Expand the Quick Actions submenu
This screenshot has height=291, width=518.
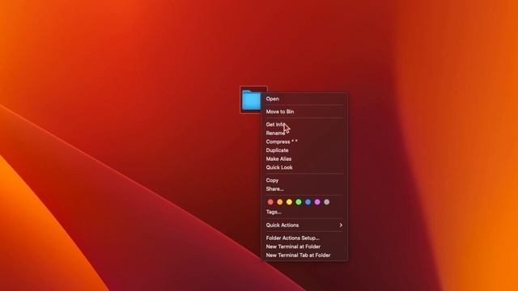[304, 225]
